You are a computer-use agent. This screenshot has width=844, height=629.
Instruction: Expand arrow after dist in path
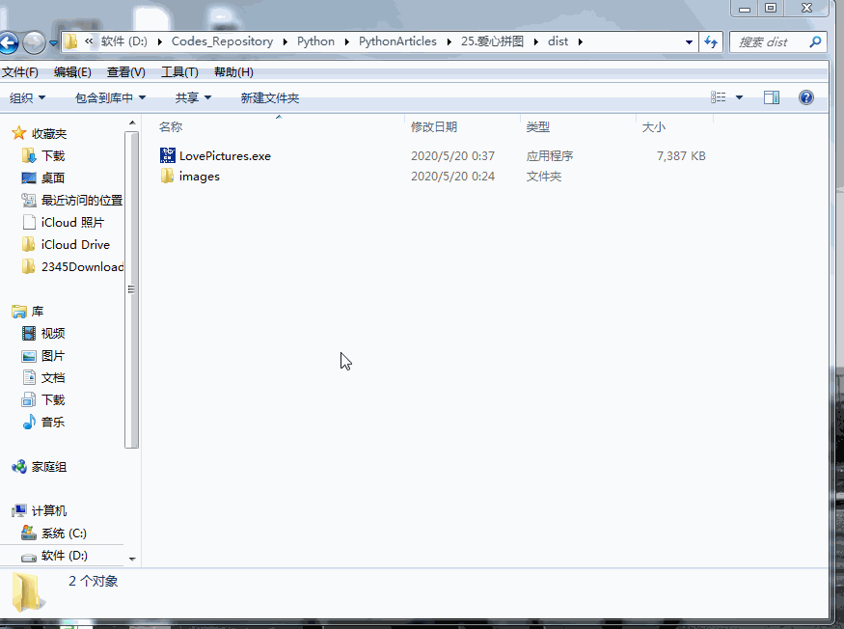pyautogui.click(x=581, y=41)
